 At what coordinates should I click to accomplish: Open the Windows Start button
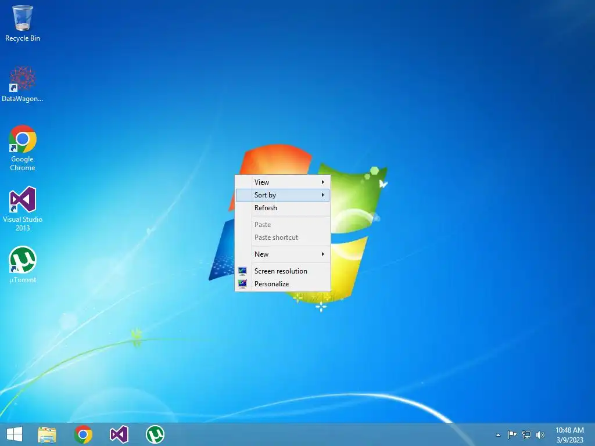(x=15, y=434)
